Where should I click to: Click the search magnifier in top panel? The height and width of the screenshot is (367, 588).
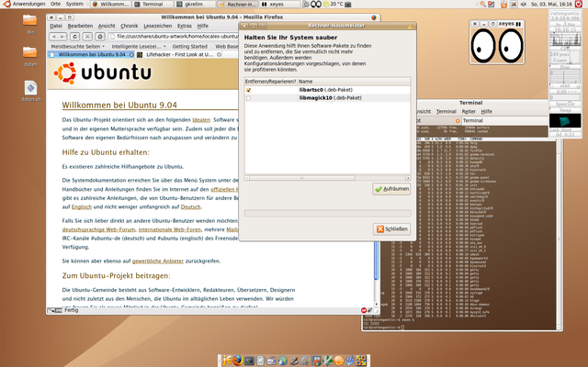[x=482, y=4]
